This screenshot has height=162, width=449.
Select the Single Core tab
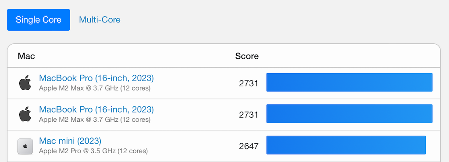(39, 20)
